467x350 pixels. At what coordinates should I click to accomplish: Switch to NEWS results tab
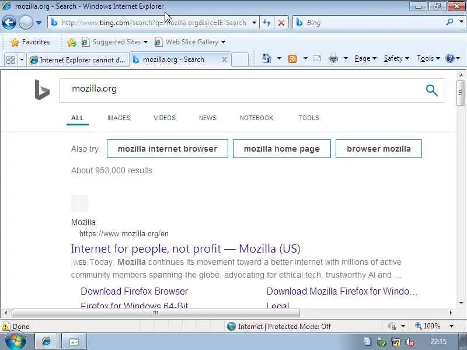pos(208,118)
